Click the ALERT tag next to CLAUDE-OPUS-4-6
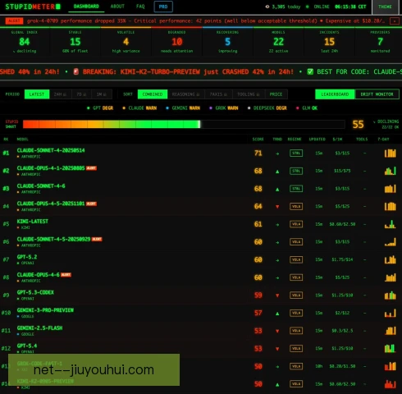 coord(66,275)
